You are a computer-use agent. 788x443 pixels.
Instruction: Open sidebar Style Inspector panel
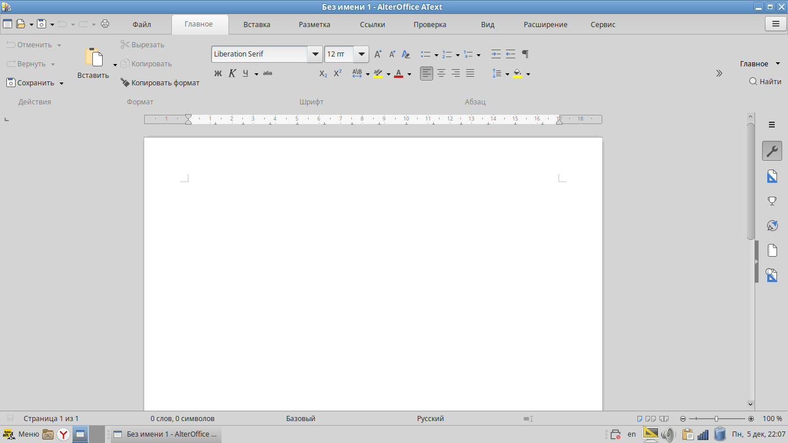point(772,275)
